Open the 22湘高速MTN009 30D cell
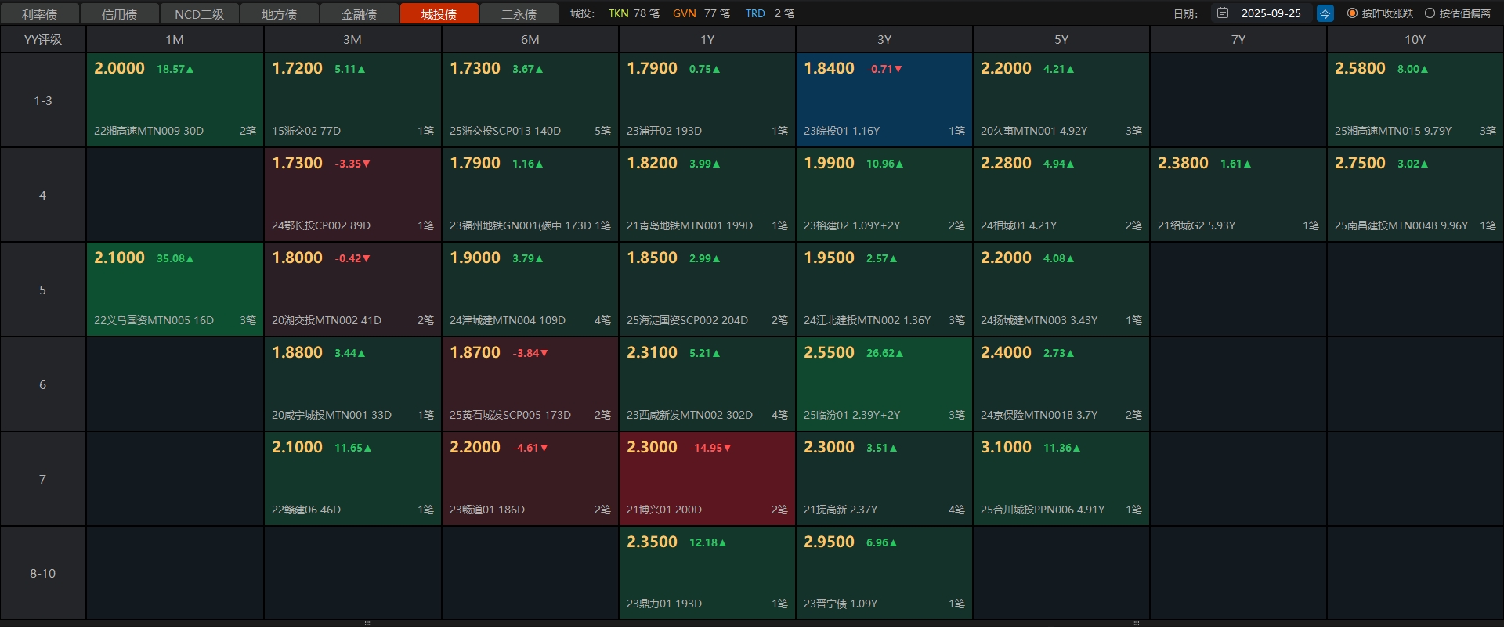Screen dimensions: 1504x627 point(175,100)
